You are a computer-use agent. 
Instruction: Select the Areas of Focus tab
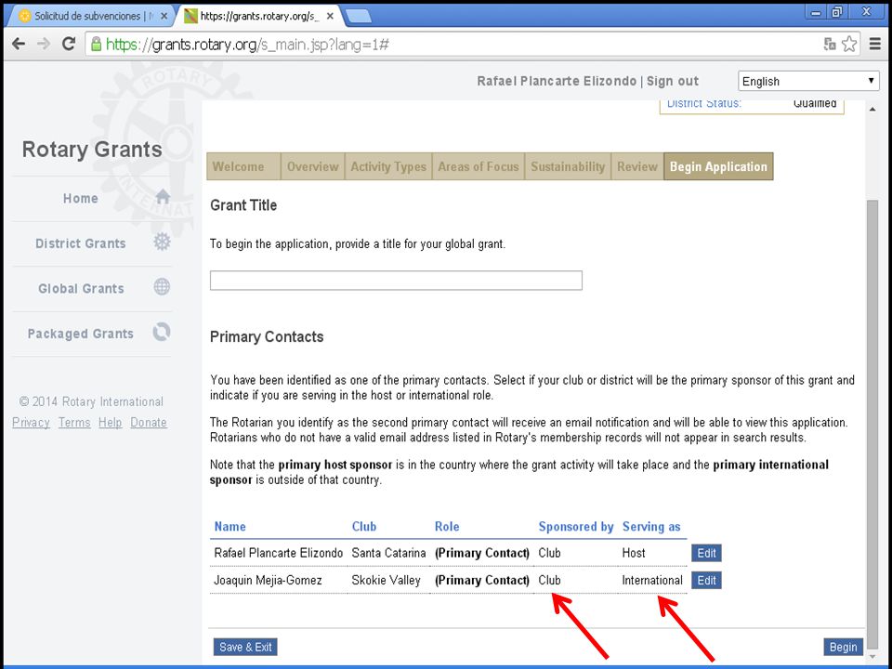[479, 166]
